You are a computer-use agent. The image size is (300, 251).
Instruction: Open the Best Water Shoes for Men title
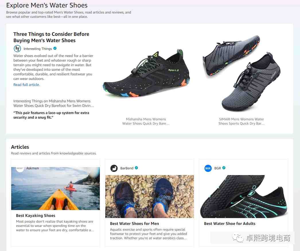[x=134, y=223]
